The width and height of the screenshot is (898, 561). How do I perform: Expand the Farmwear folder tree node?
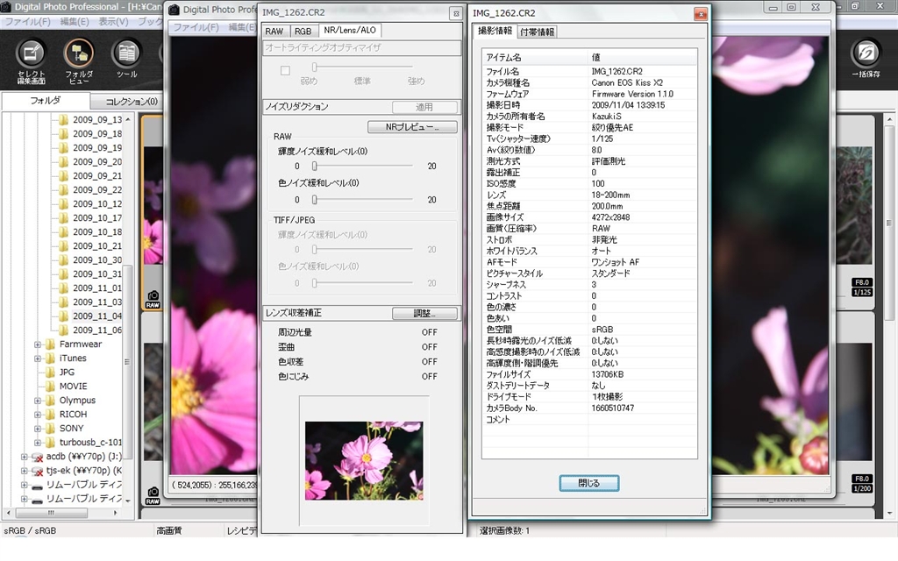[38, 344]
